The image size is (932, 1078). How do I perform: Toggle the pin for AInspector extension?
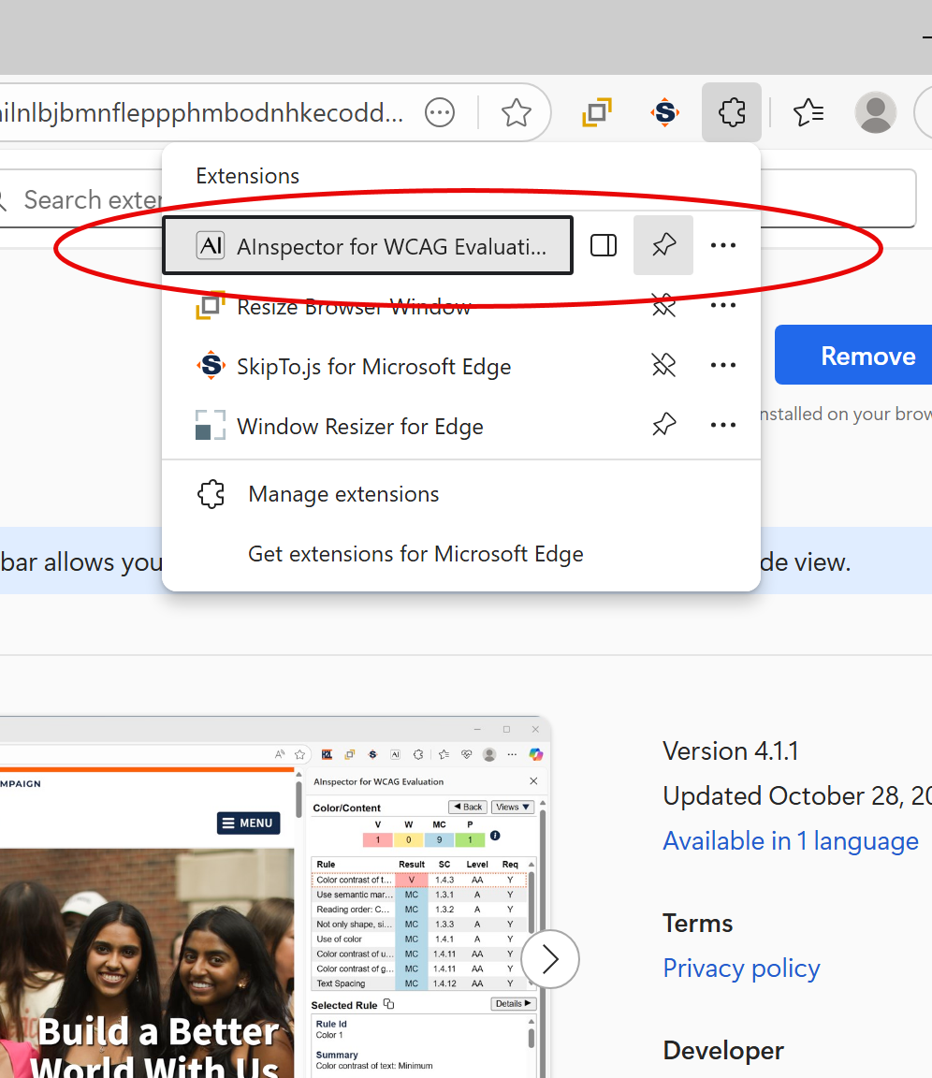click(x=663, y=245)
